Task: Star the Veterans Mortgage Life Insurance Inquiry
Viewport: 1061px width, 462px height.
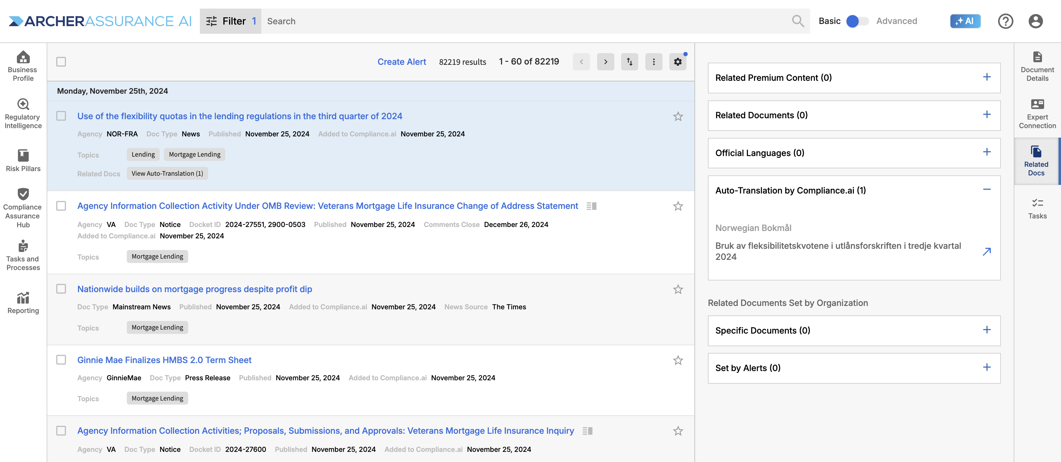Action: tap(678, 431)
